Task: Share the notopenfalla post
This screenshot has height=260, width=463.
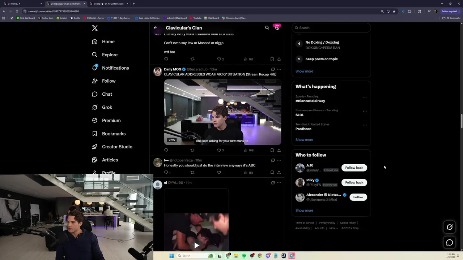Action: 279,173
